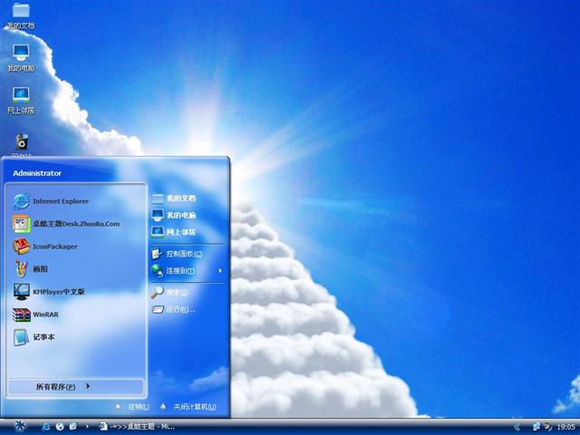The width and height of the screenshot is (580, 435).
Task: Expand 所有程序(P) all programs list
Action: pos(75,387)
